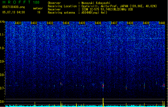Click the 0431 time marker
This screenshot has width=168, height=107.
point(18,23)
